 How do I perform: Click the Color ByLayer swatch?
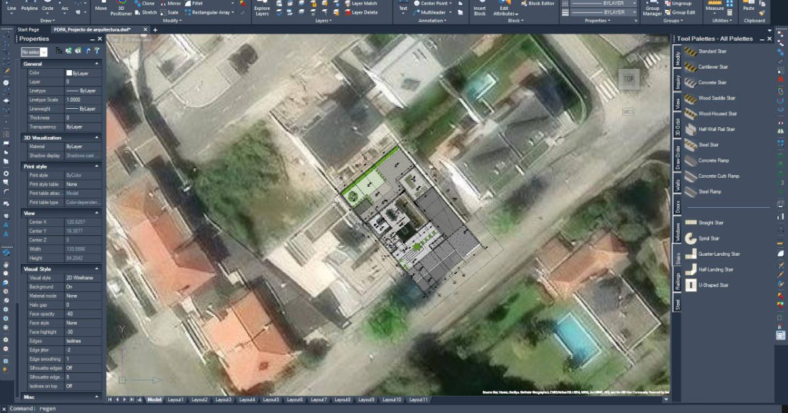(69, 73)
